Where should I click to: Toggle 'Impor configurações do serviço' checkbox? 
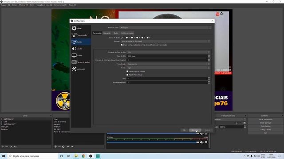point(122,45)
